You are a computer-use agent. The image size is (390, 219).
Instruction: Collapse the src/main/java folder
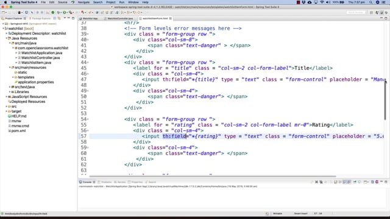[x=10, y=43]
